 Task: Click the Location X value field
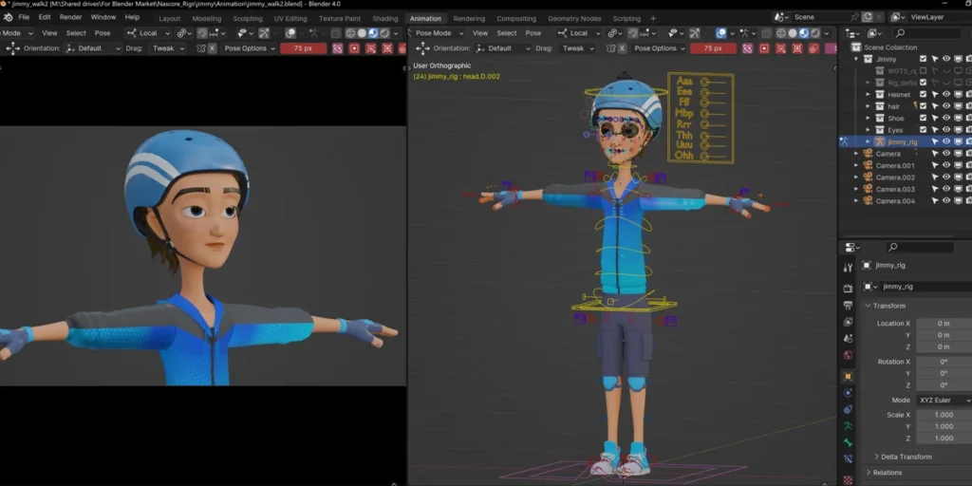tap(943, 324)
